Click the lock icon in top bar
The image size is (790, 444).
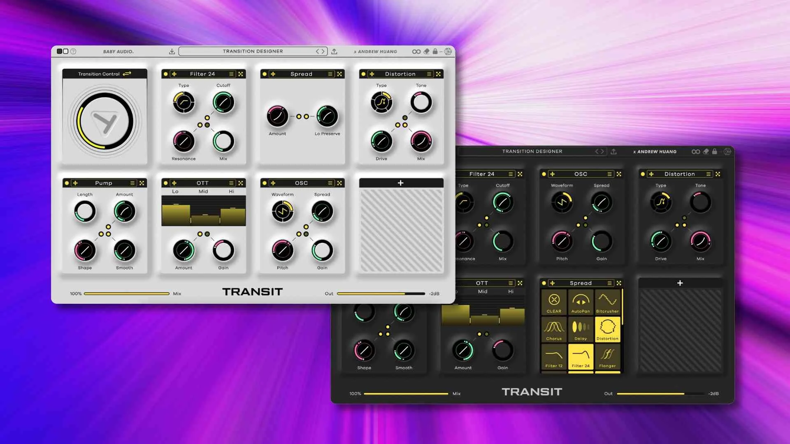[x=435, y=51]
